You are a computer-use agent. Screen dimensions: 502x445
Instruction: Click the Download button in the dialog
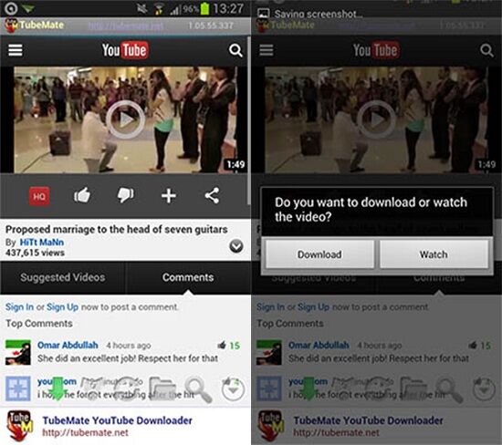click(319, 254)
